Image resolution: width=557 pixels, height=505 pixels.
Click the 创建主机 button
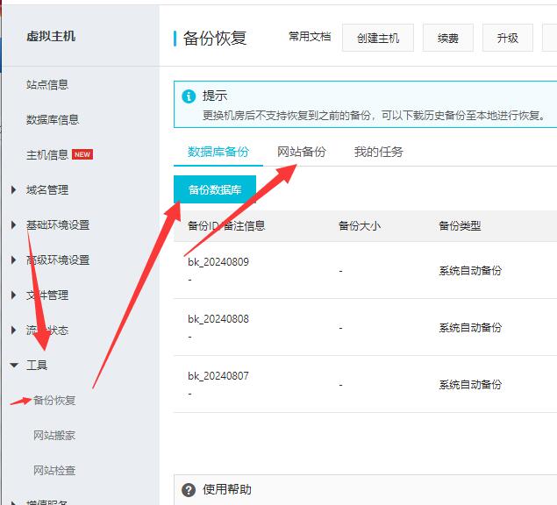(378, 39)
